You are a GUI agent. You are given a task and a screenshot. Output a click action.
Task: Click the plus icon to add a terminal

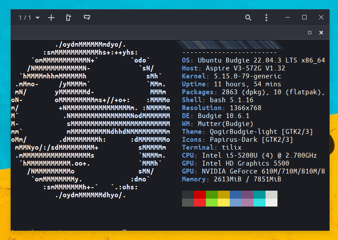coord(51,18)
